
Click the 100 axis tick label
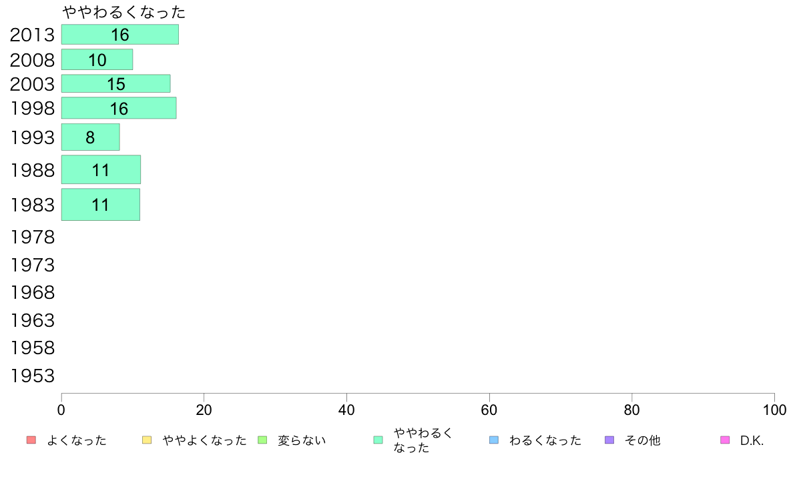point(774,410)
